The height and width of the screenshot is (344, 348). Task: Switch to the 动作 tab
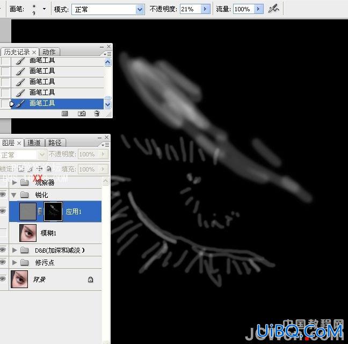pos(49,52)
